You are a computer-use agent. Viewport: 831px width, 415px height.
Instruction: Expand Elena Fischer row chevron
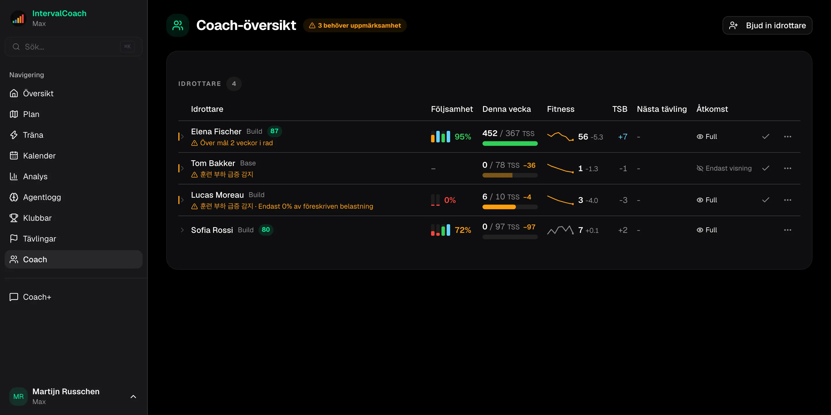(x=182, y=137)
